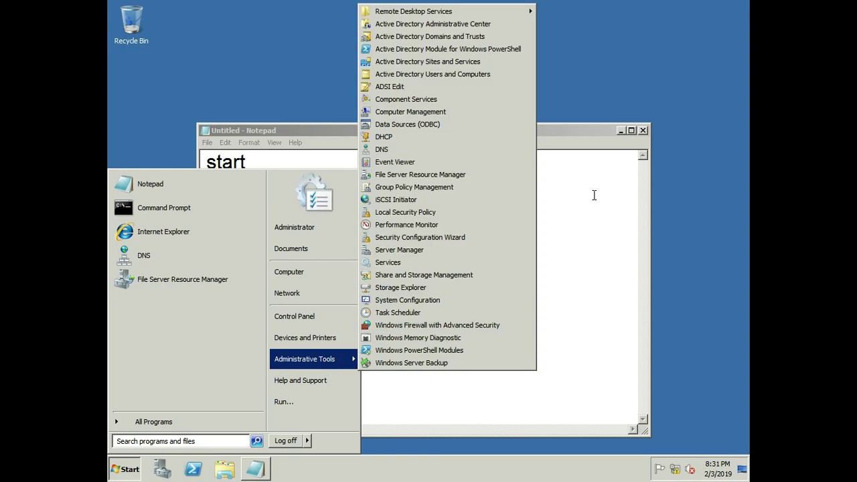Image resolution: width=857 pixels, height=482 pixels.
Task: Select Services in Administrative Tools
Action: (x=447, y=262)
